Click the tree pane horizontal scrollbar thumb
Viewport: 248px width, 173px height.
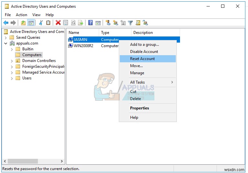click(23, 161)
